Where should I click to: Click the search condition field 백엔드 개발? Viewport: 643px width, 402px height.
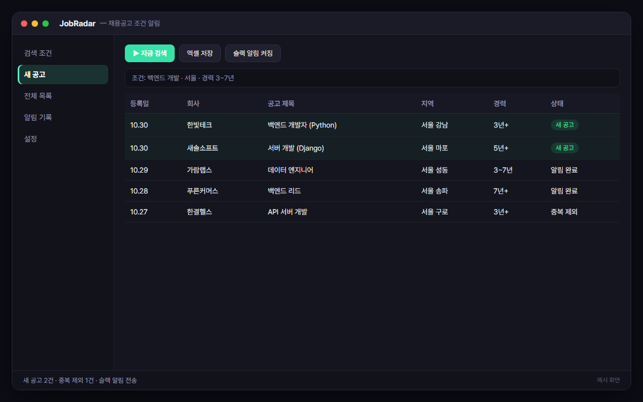tap(372, 78)
